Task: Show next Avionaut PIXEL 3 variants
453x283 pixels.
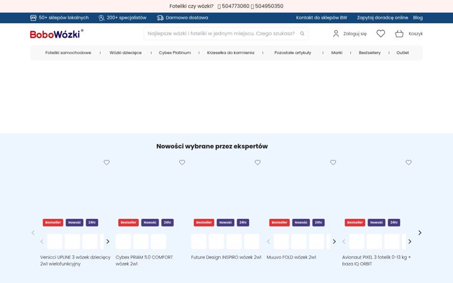Action: 410,241
